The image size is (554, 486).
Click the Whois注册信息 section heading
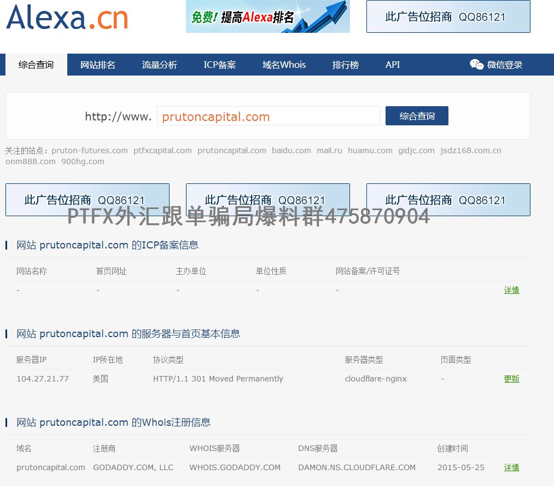[x=113, y=423]
